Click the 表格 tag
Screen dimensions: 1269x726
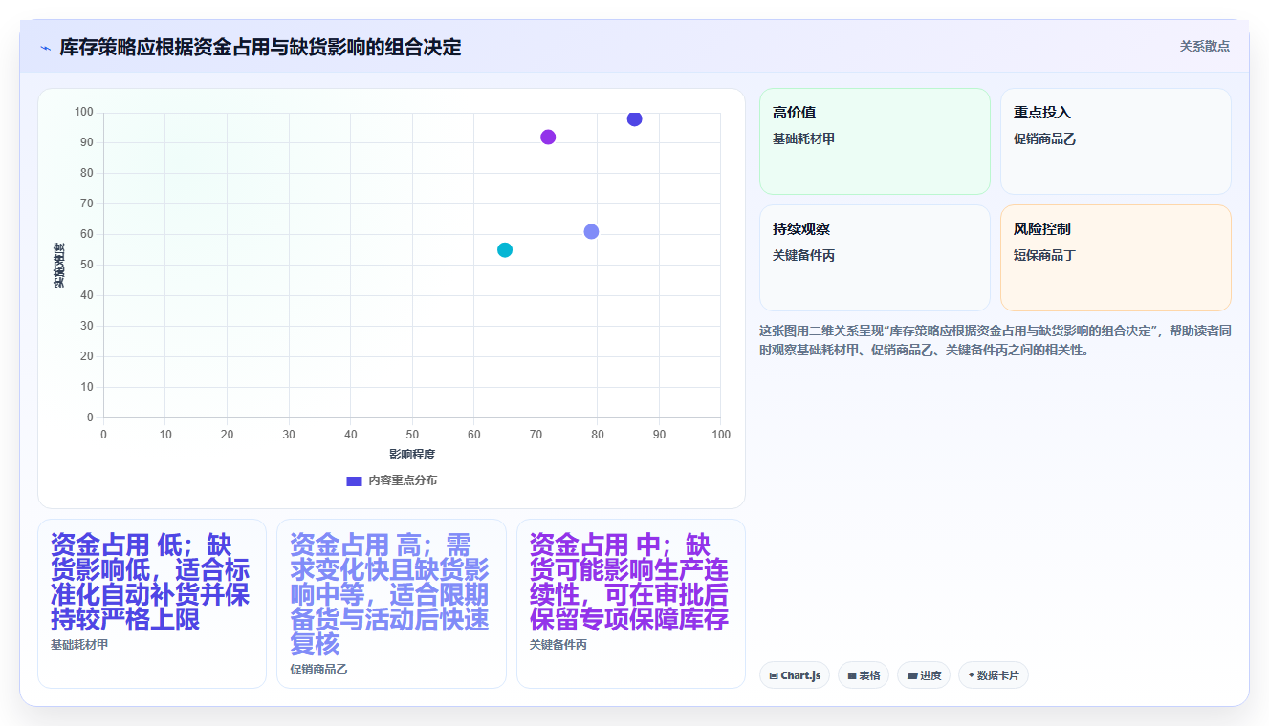coord(863,675)
